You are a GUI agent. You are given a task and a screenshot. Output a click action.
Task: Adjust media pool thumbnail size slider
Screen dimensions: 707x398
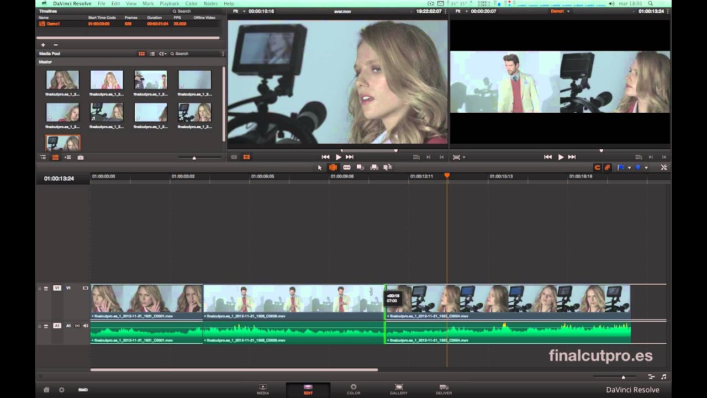(x=194, y=158)
